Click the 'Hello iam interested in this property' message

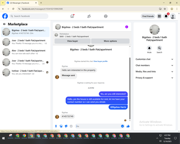(x=78, y=70)
